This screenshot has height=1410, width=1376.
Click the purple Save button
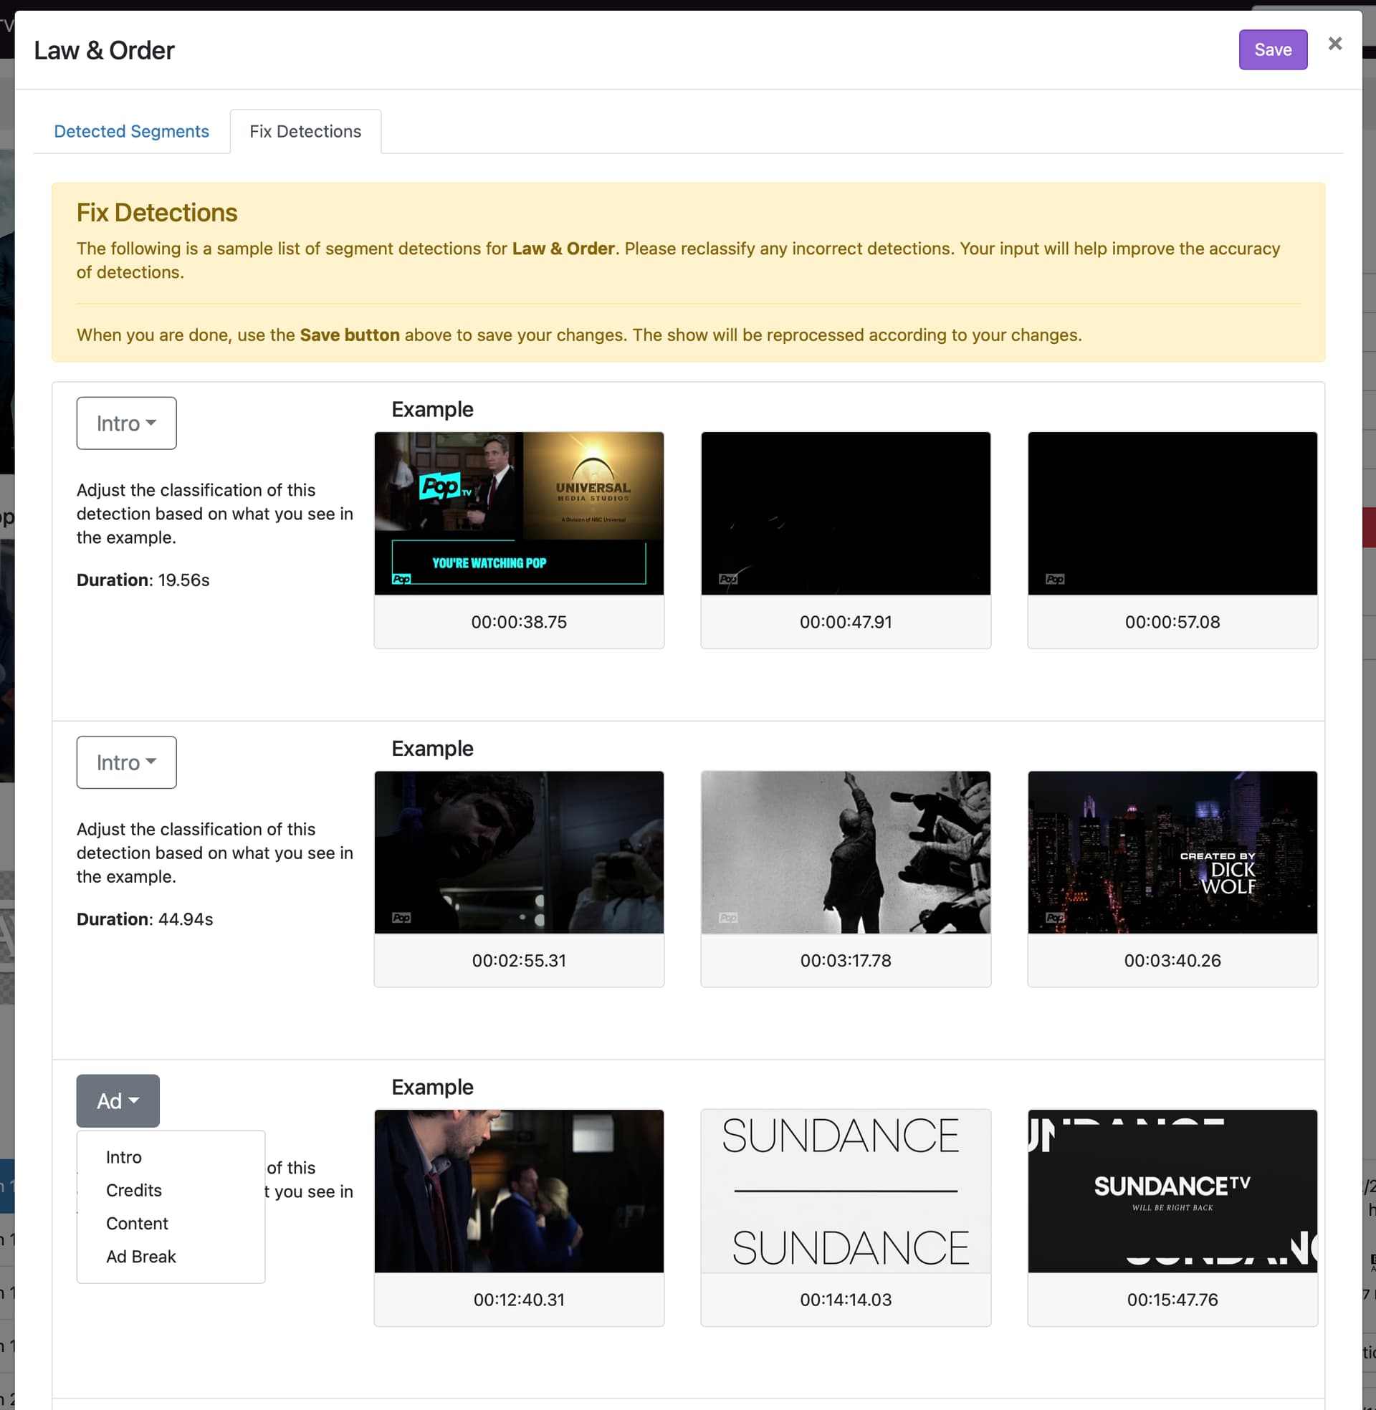(1272, 50)
